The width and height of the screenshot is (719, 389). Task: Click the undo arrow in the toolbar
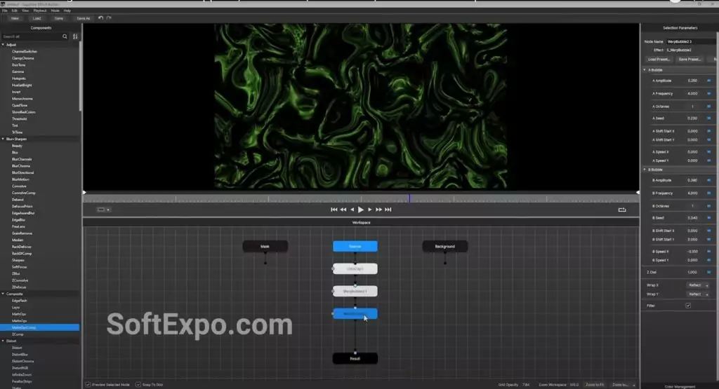point(101,18)
